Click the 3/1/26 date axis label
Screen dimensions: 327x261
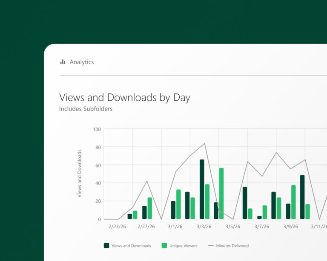(175, 227)
